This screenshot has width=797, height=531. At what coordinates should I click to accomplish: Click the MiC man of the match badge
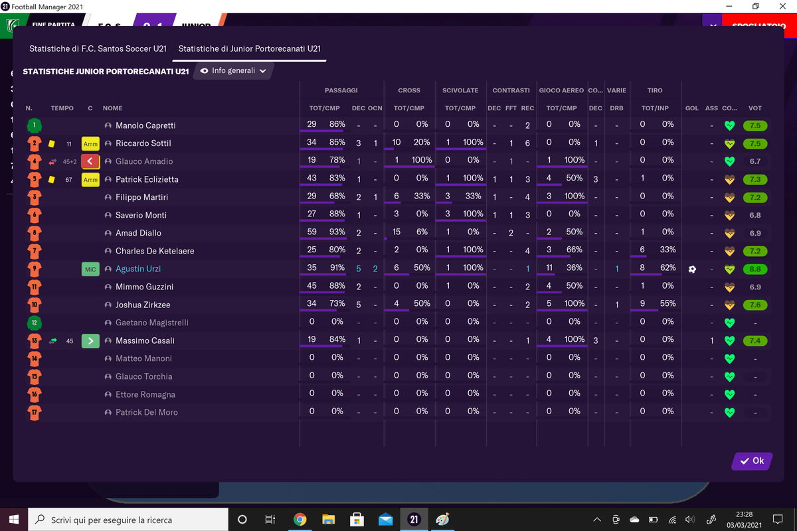click(x=90, y=269)
